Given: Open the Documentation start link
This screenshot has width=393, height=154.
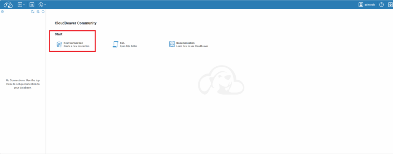Looking at the screenshot, I should (185, 43).
